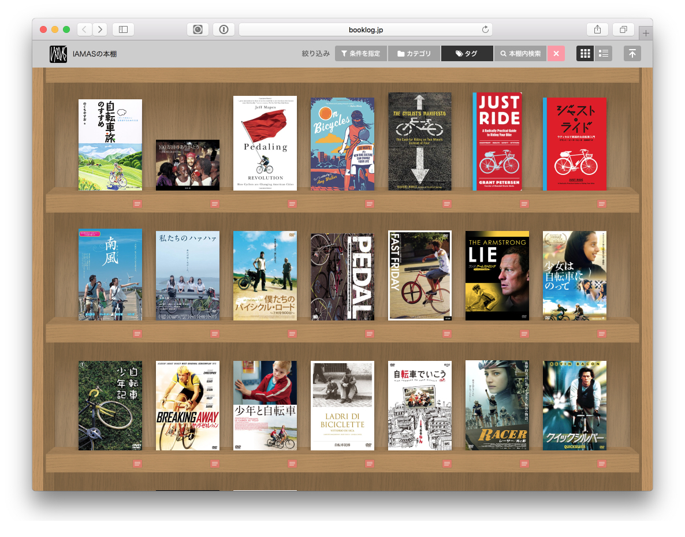The image size is (685, 537).
Task: Open a new tab with plus button
Action: coord(646,33)
